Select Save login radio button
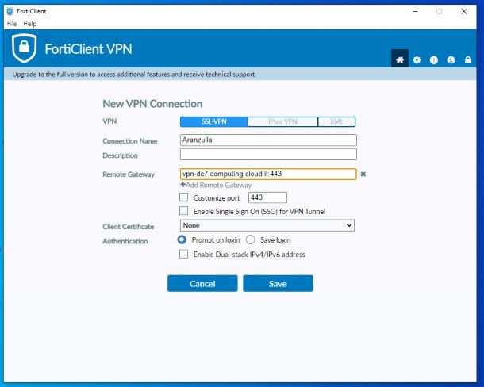Screen dimensions: 484x387 pos(251,239)
